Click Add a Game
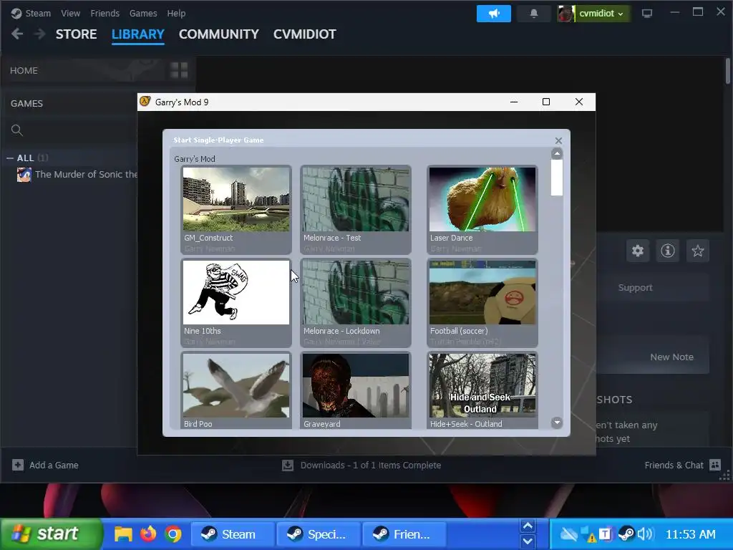This screenshot has width=733, height=550. 45,465
